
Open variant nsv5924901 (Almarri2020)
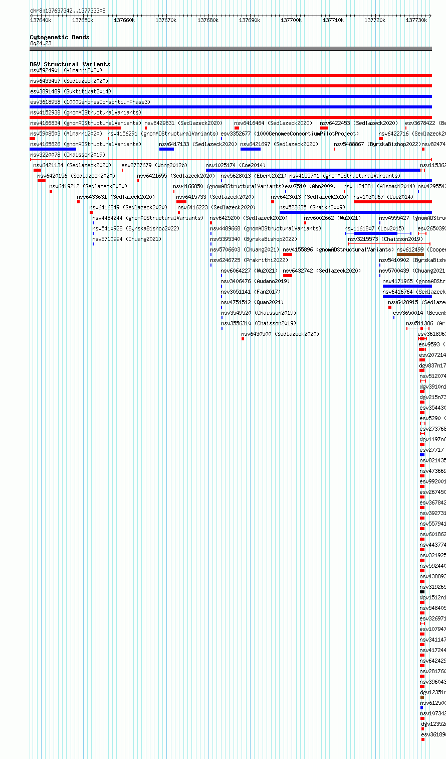[66, 70]
